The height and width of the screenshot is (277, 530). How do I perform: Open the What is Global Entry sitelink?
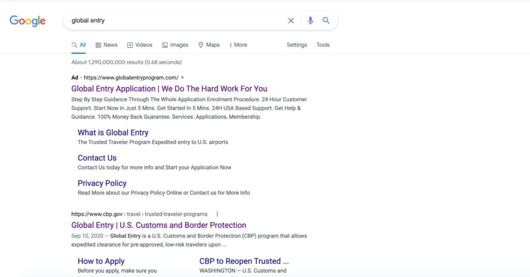pyautogui.click(x=113, y=133)
